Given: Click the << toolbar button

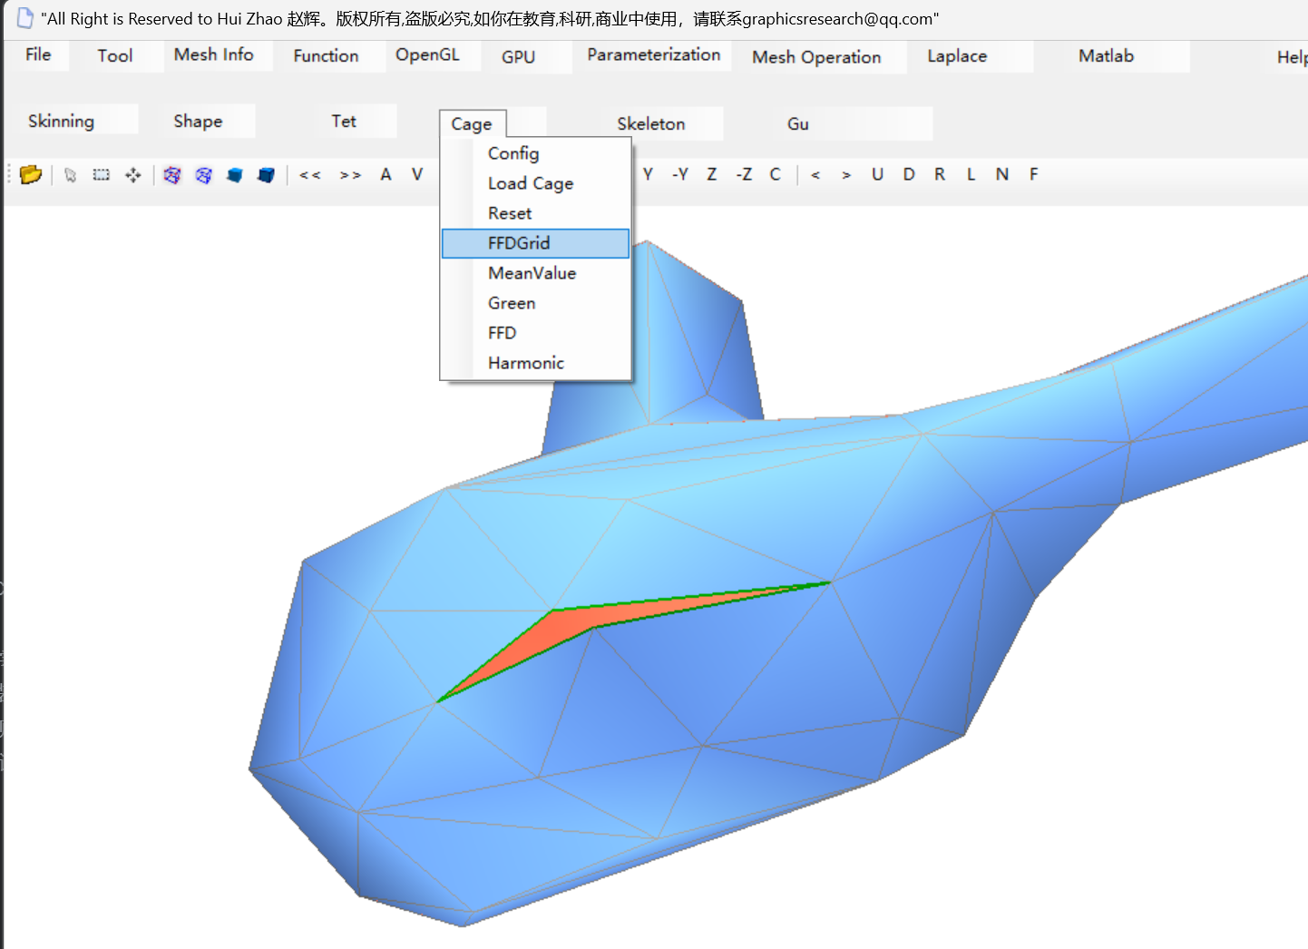Looking at the screenshot, I should [310, 175].
